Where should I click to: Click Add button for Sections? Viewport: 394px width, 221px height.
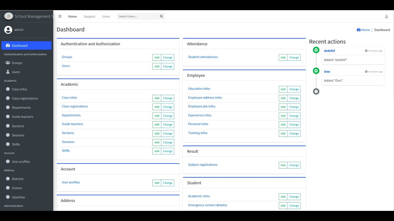(x=157, y=134)
